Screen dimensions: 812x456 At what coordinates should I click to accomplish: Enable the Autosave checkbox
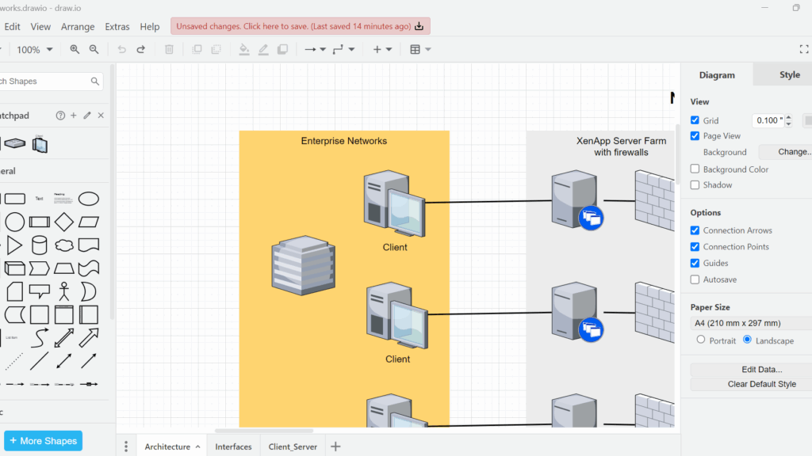tap(695, 279)
